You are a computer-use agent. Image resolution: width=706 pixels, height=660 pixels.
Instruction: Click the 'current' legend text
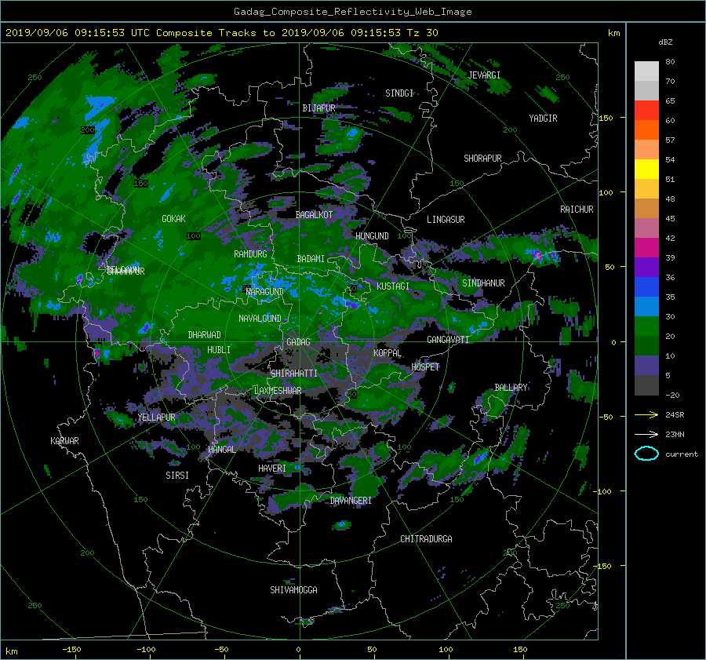click(x=682, y=454)
